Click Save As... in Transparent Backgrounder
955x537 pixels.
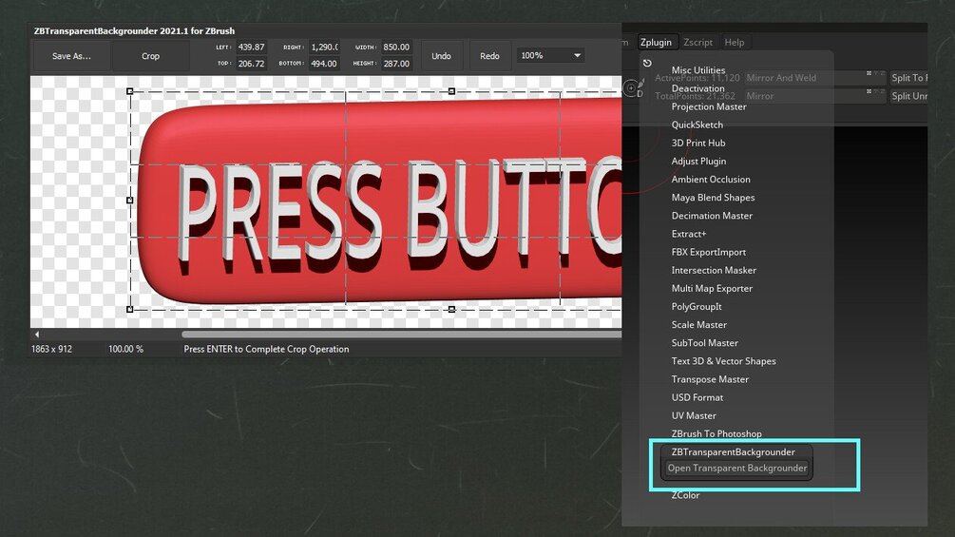pos(71,56)
